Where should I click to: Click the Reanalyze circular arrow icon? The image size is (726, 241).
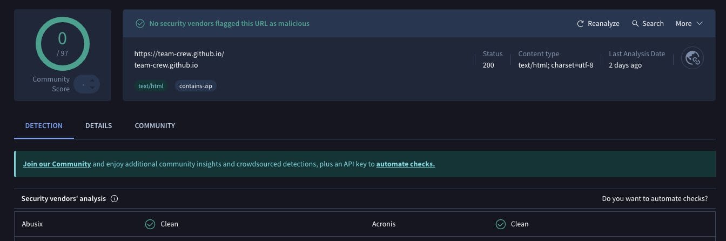click(580, 24)
